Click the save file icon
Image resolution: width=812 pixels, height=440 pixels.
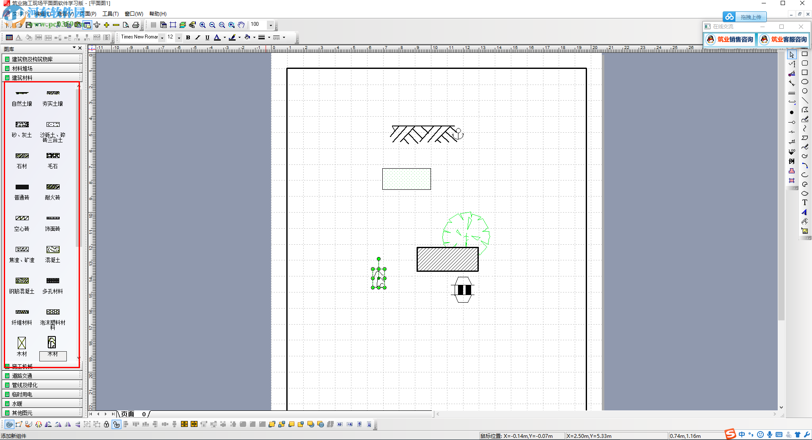[28, 25]
